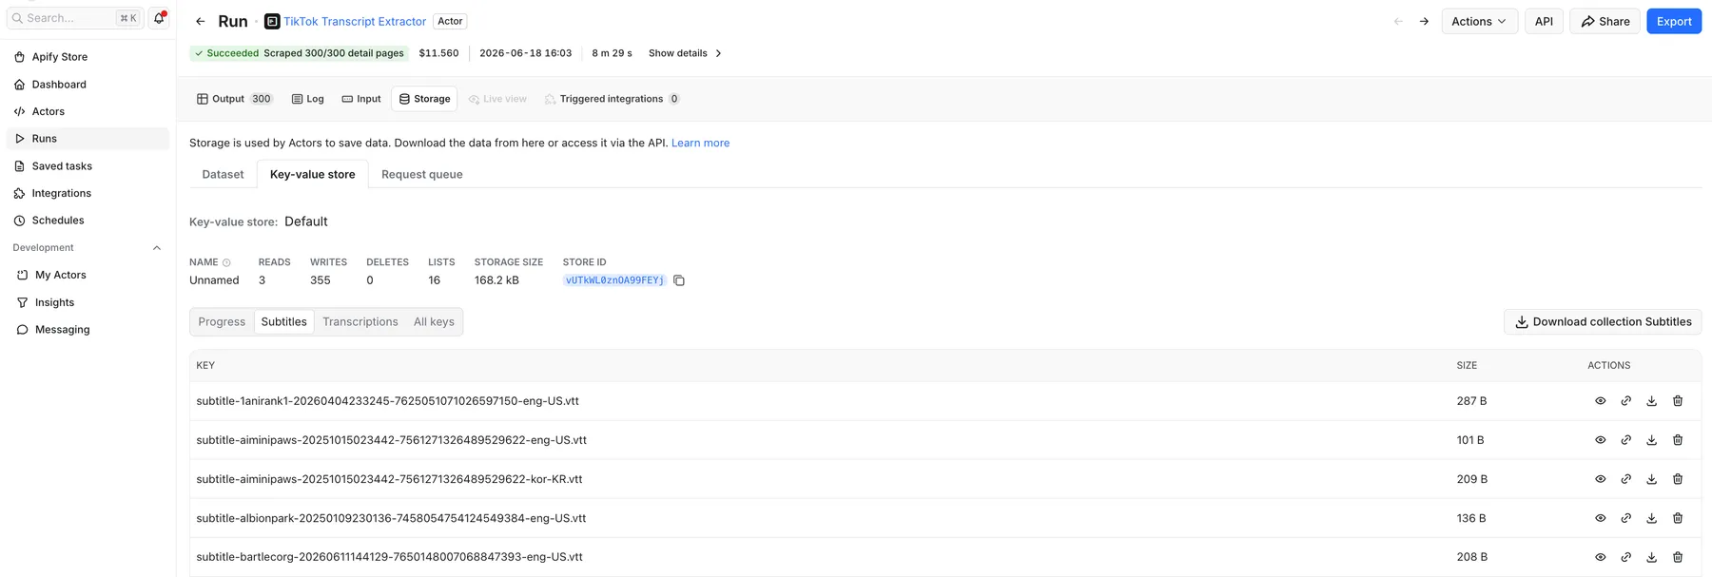The image size is (1712, 577).
Task: Delete the albionpark eng-US.vtt record
Action: point(1678,518)
